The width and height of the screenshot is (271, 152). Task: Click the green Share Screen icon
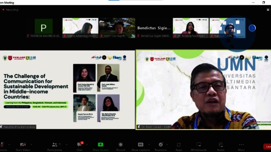[x=101, y=145]
